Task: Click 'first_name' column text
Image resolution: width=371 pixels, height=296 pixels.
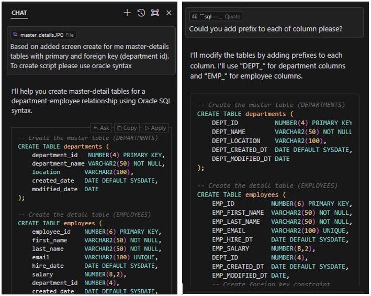Action: pos(50,240)
